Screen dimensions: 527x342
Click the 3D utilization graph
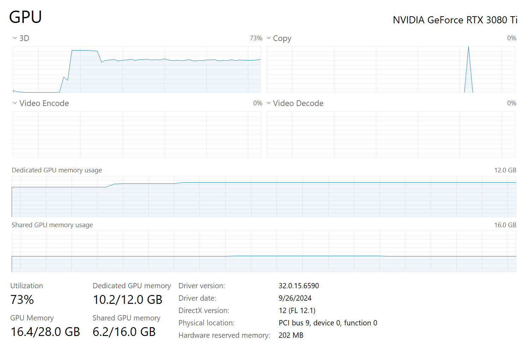click(x=137, y=70)
